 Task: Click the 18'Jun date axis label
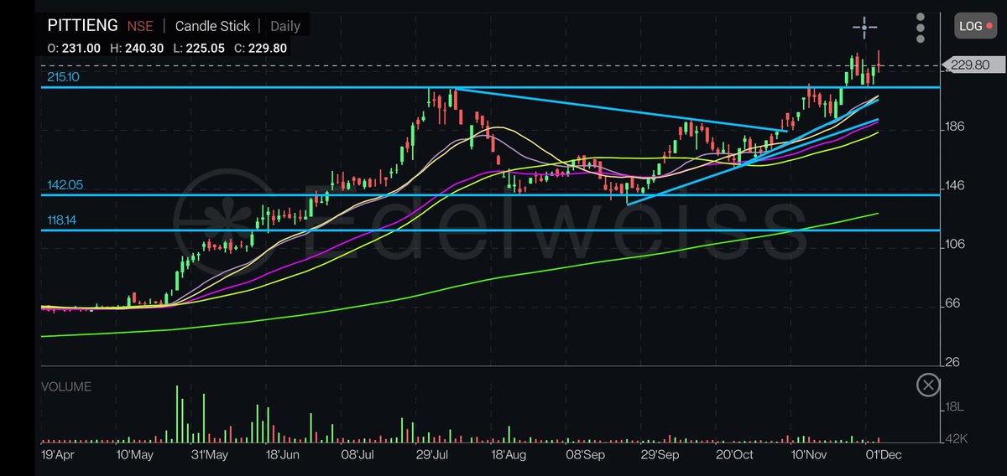coord(283,455)
